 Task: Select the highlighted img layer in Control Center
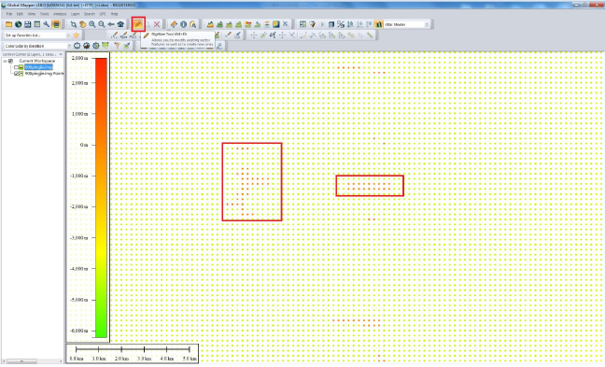pyautogui.click(x=38, y=67)
